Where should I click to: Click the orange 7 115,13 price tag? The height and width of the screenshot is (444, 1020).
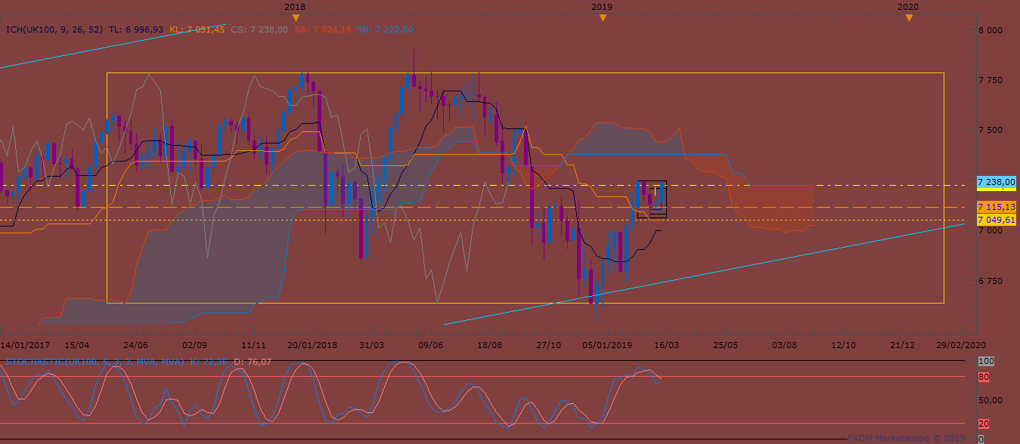(x=996, y=207)
